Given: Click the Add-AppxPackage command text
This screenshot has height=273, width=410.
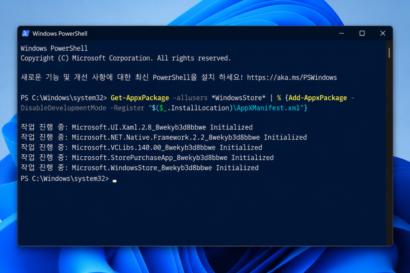Looking at the screenshot, I should click(318, 98).
